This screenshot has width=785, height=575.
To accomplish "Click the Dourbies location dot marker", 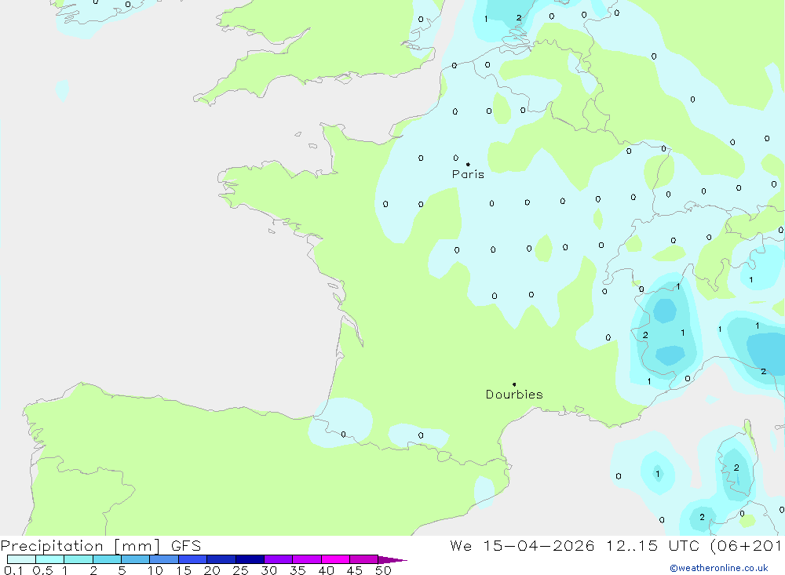I will coord(514,384).
